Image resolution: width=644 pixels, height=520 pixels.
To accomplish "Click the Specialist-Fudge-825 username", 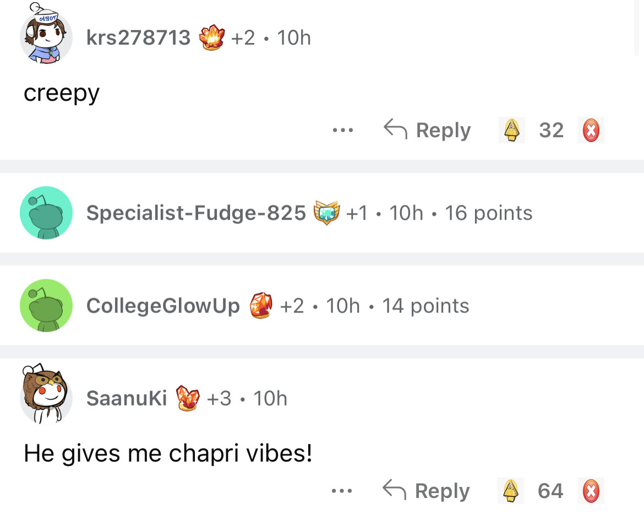I will point(196,213).
